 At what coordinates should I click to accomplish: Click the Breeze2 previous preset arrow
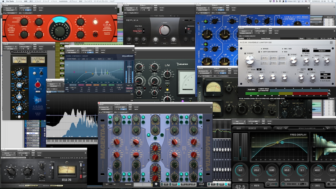(286, 128)
